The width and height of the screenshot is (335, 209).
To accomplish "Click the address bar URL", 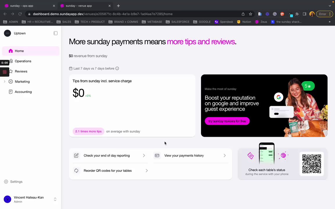I will [103, 14].
